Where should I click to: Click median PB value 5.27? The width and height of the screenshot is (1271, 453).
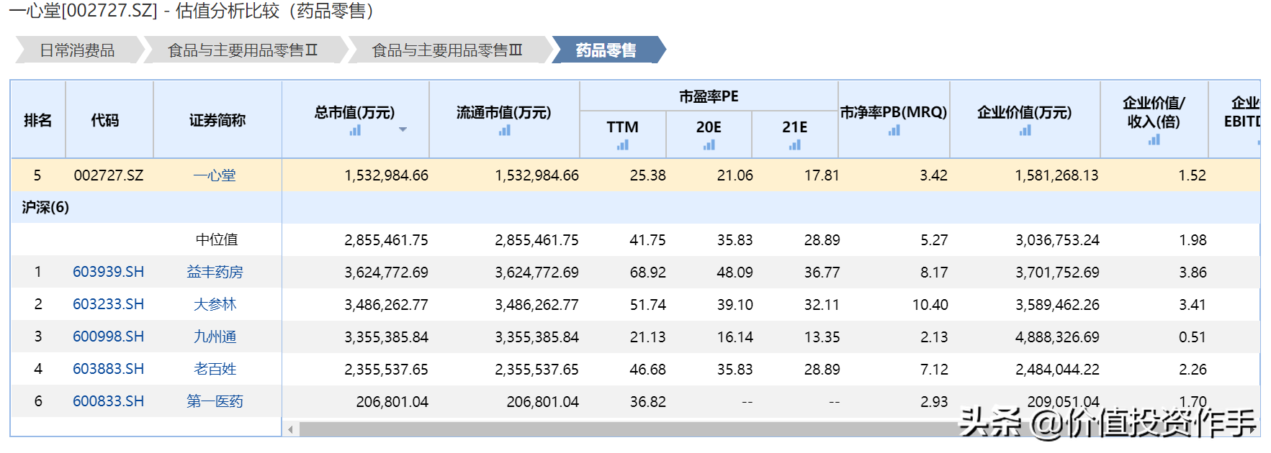(934, 240)
